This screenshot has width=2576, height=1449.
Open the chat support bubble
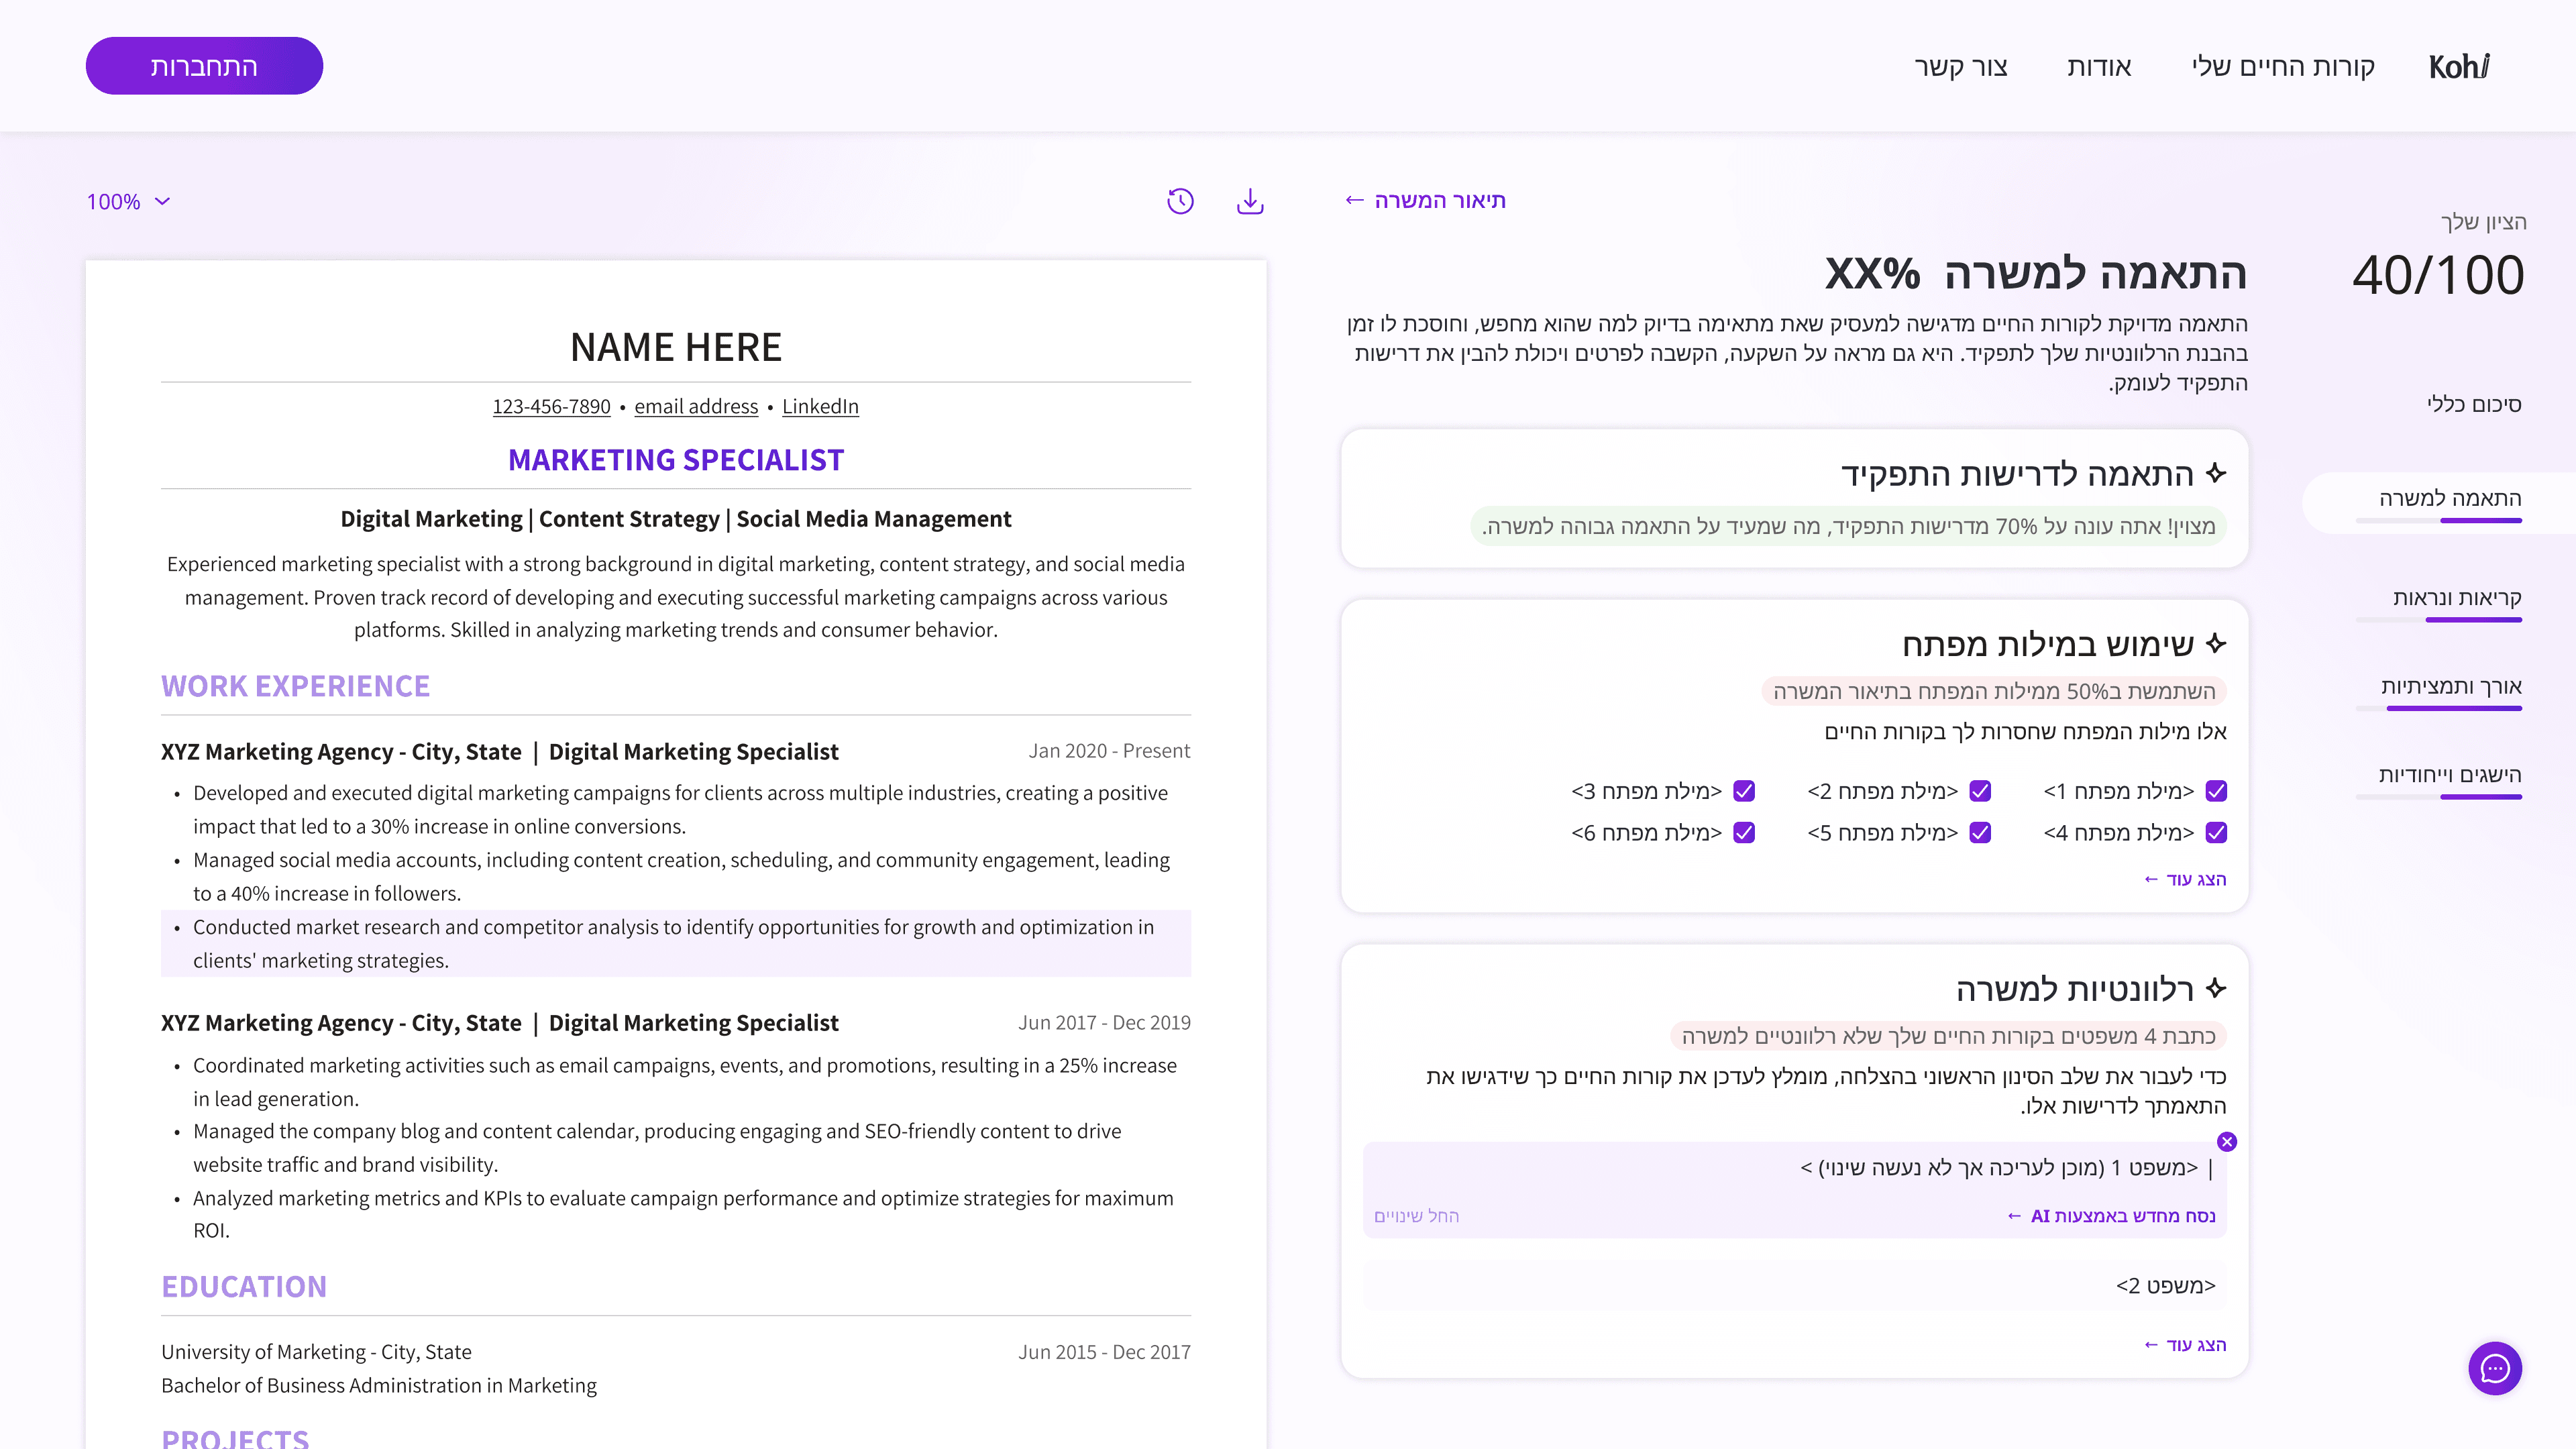(x=2494, y=1368)
